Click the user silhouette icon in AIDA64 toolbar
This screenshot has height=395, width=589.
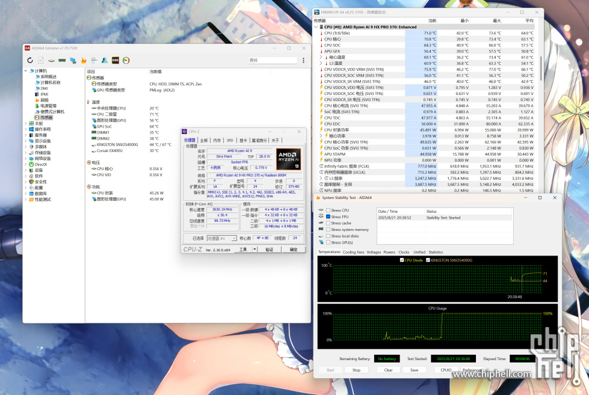[x=105, y=61]
